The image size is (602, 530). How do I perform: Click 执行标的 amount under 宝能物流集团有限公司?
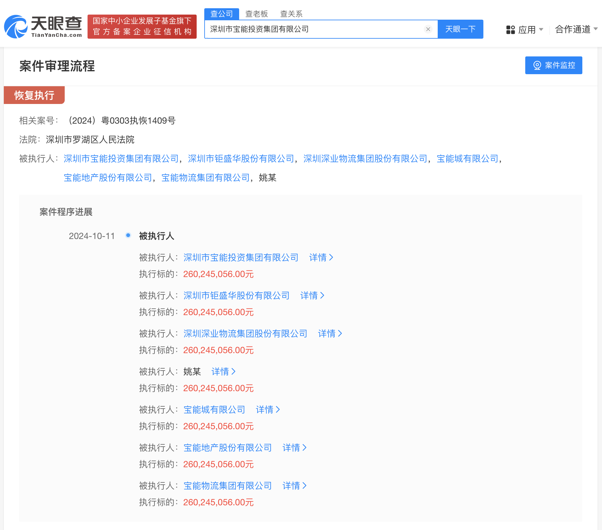pyautogui.click(x=219, y=502)
